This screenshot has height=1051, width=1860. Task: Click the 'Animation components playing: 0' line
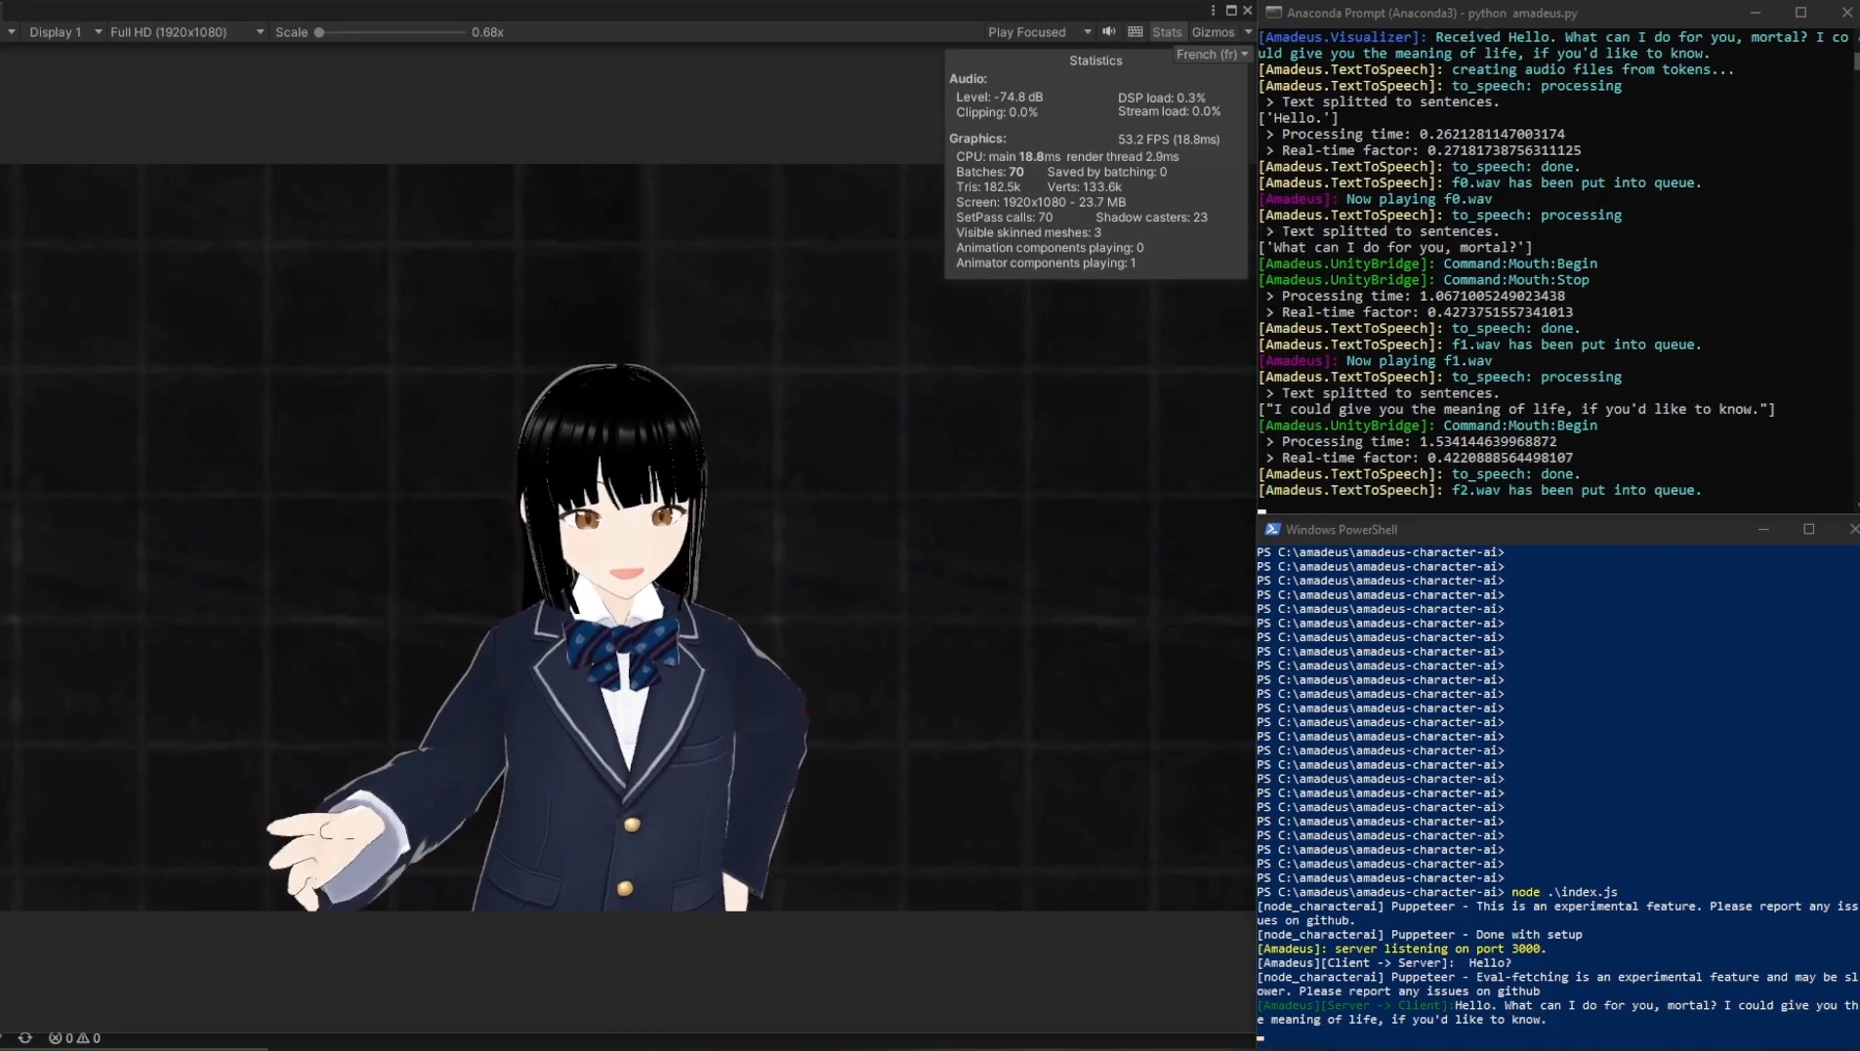pos(1050,248)
